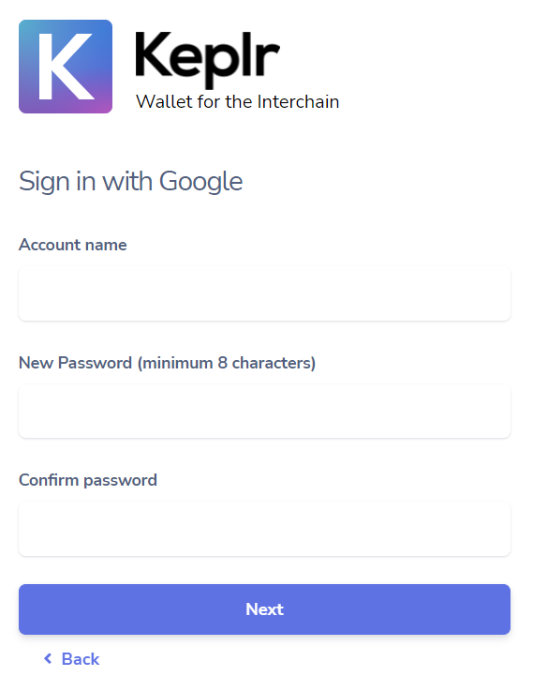The width and height of the screenshot is (533, 691).
Task: Click the left chevron beside Back
Action: (48, 658)
